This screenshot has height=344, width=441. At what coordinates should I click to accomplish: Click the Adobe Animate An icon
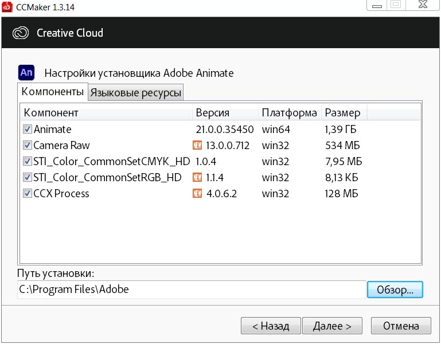pos(26,73)
